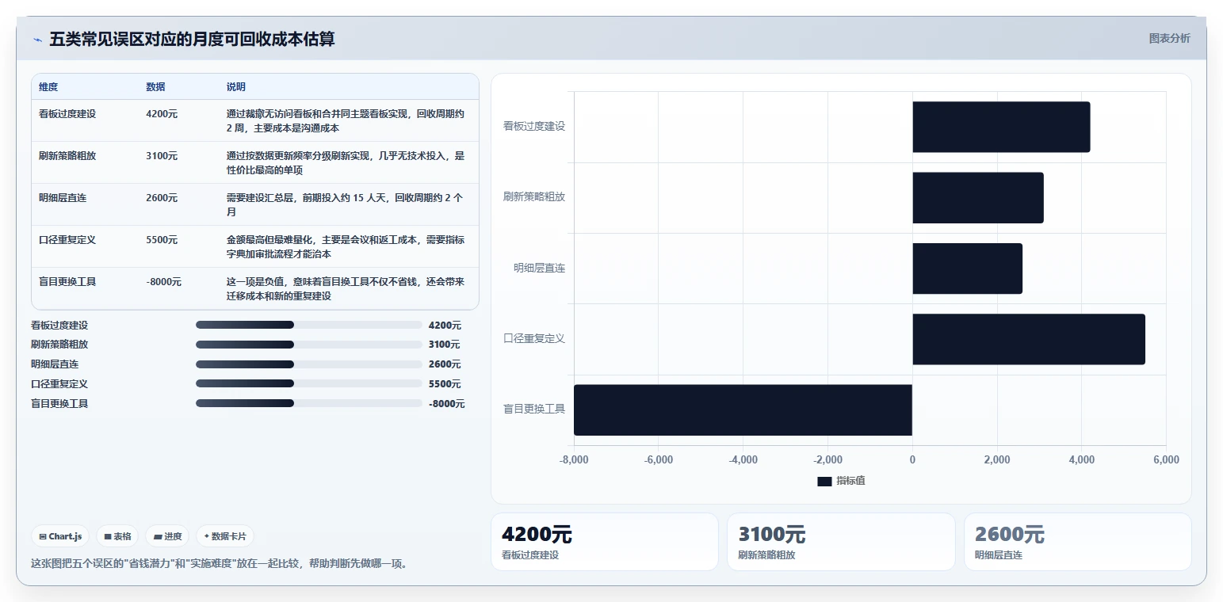This screenshot has width=1223, height=602.
Task: Click the 数据 column header
Action: (x=156, y=87)
